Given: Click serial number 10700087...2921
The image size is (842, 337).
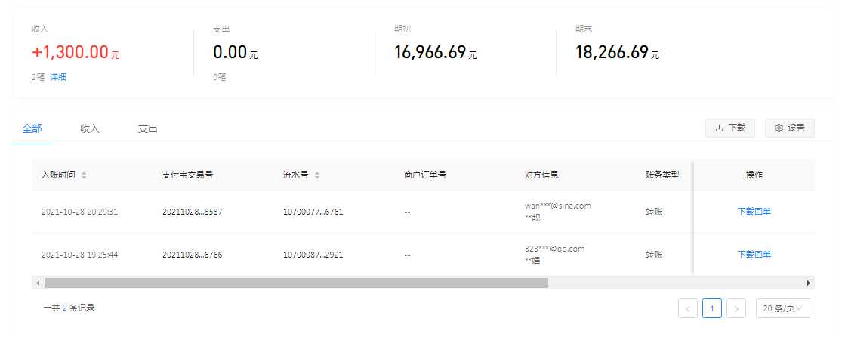Looking at the screenshot, I should (x=313, y=255).
